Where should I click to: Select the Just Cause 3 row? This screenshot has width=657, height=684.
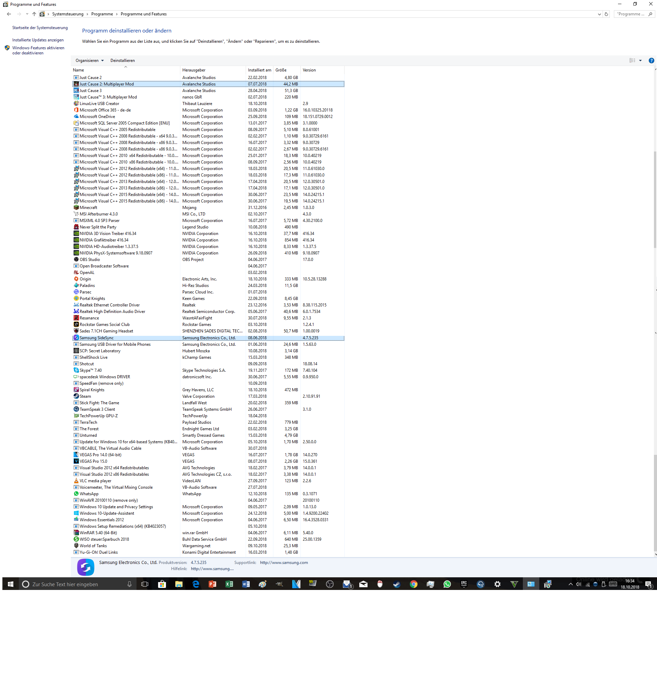point(208,91)
